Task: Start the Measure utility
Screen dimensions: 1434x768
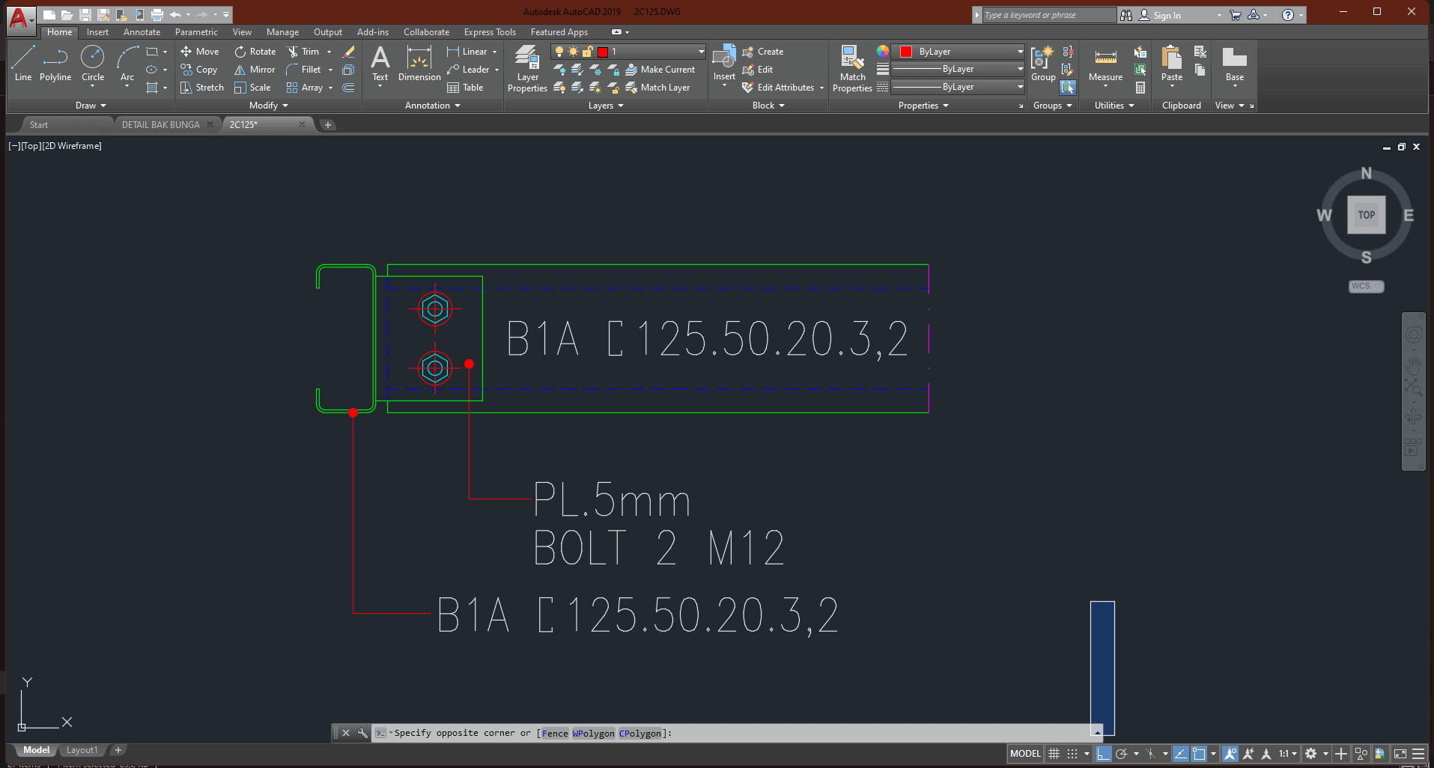Action: (1105, 64)
